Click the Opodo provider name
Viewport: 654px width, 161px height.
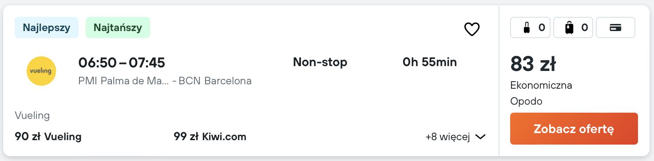click(x=526, y=102)
